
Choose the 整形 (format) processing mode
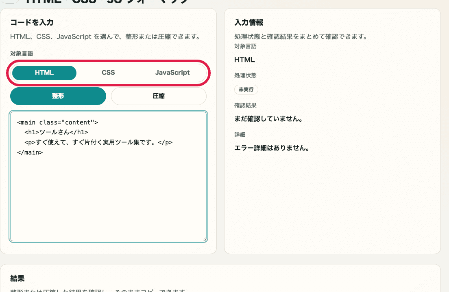[x=58, y=96]
